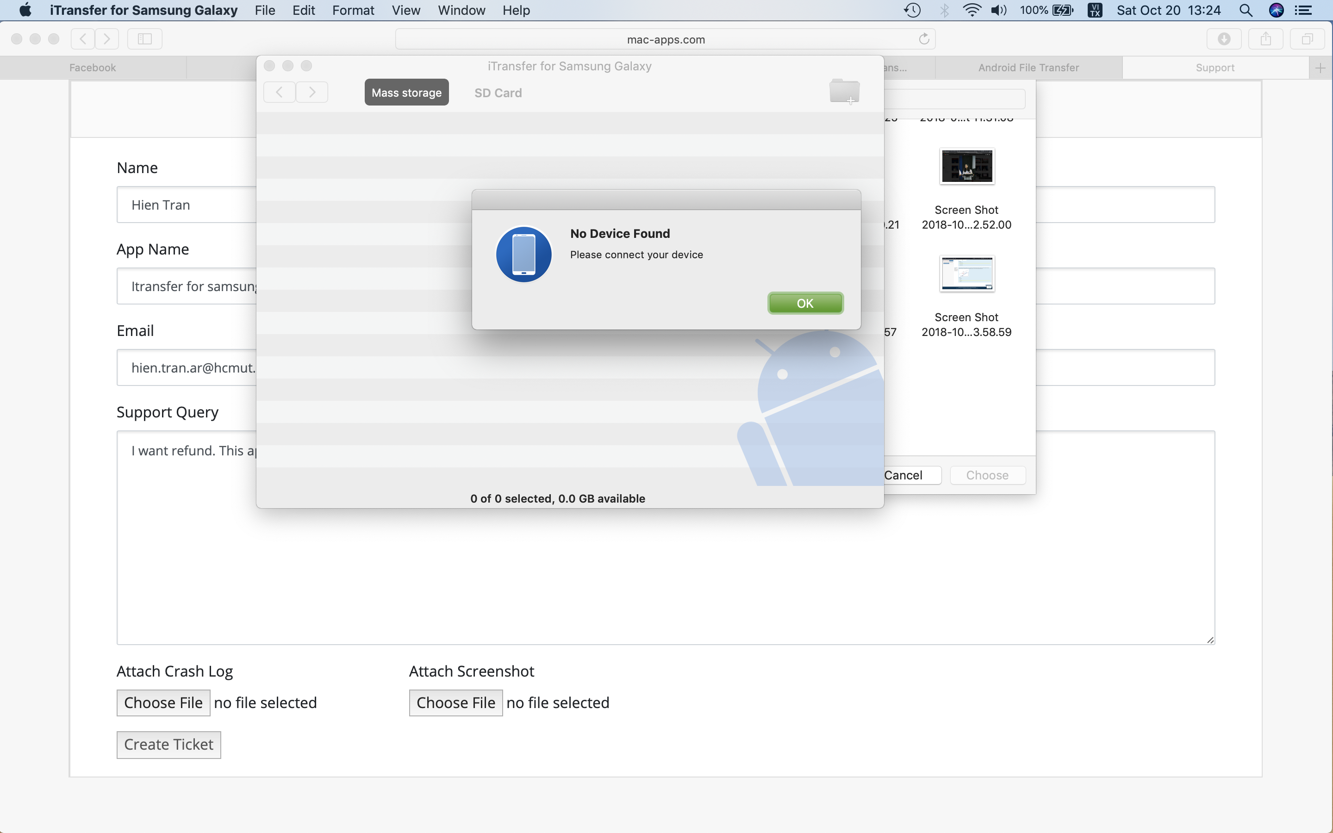Click Choose File under Attach Screenshot
Screen dimensions: 1333x833
(x=455, y=702)
